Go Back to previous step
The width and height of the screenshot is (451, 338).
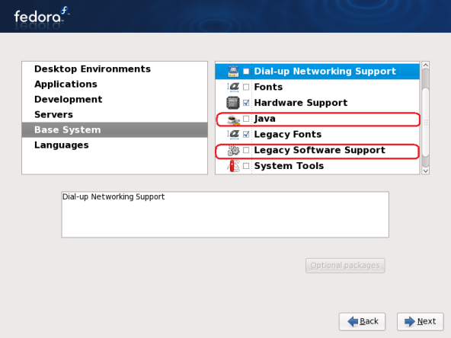[362, 321]
